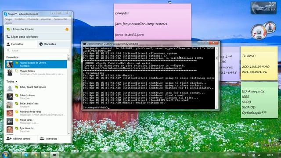The height and width of the screenshot is (158, 281).
Task: Click 'VLDB' on green sticky note
Action: 246,102
